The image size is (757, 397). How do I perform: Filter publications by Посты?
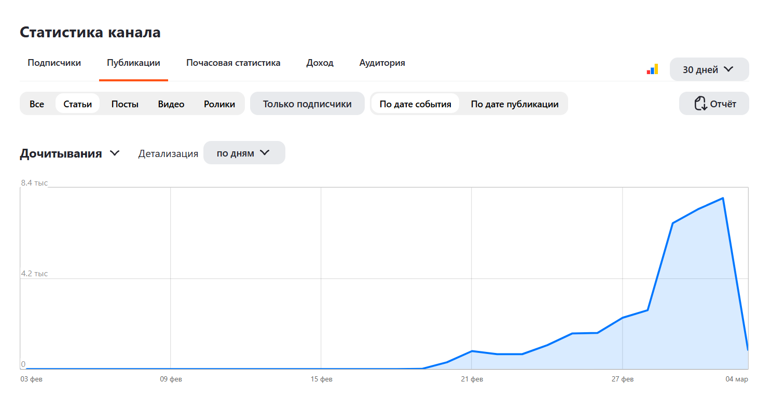pyautogui.click(x=125, y=104)
